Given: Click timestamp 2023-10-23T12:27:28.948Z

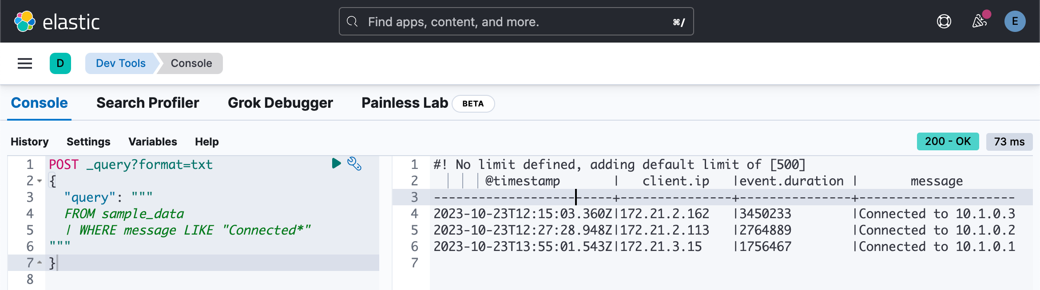Looking at the screenshot, I should coord(523,230).
